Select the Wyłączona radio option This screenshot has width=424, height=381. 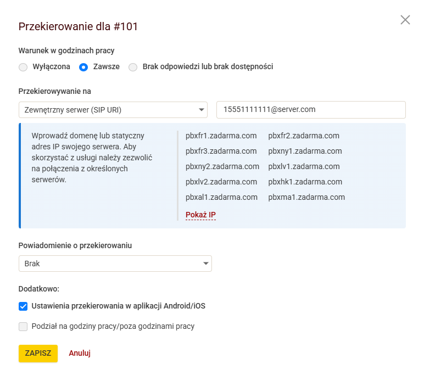point(23,67)
